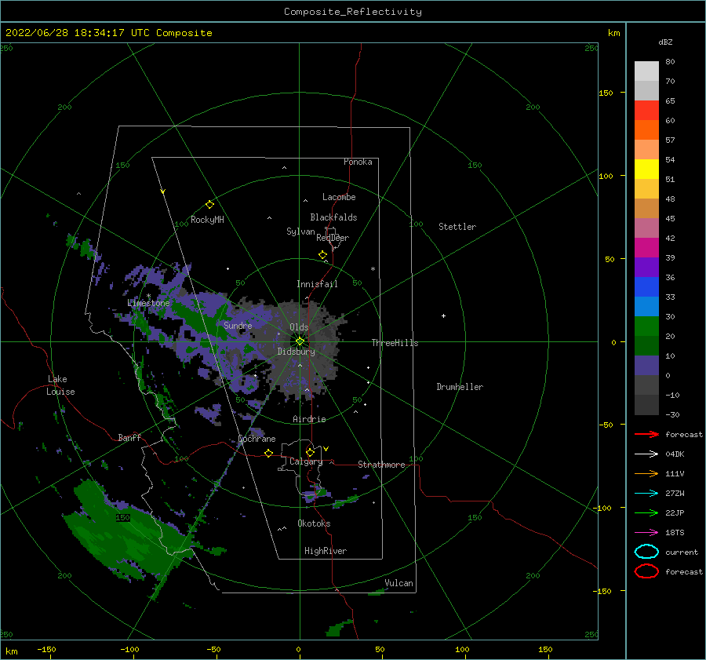
Task: Click the Calgary city label
Action: pos(306,461)
